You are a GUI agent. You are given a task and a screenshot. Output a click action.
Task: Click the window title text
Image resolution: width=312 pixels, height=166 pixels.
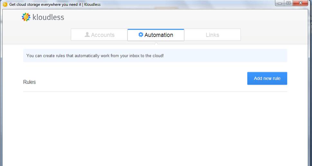(55, 4)
